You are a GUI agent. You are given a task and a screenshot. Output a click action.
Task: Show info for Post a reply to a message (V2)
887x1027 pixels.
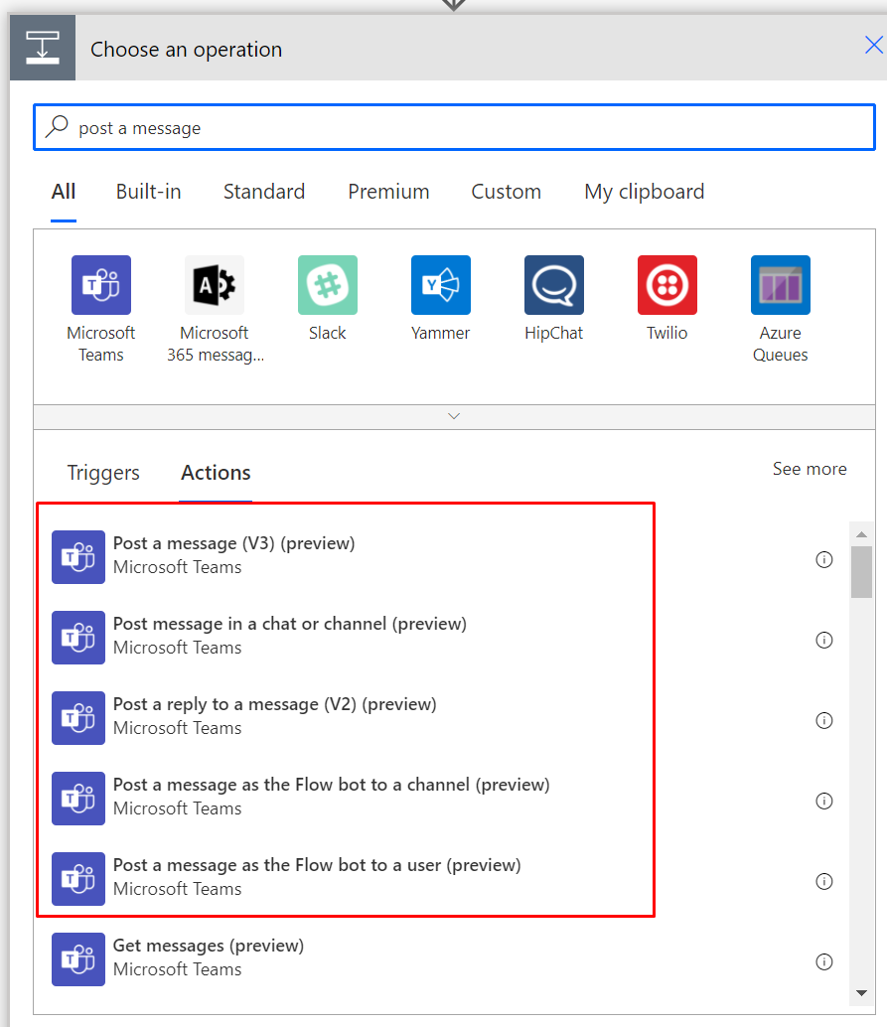(x=824, y=720)
